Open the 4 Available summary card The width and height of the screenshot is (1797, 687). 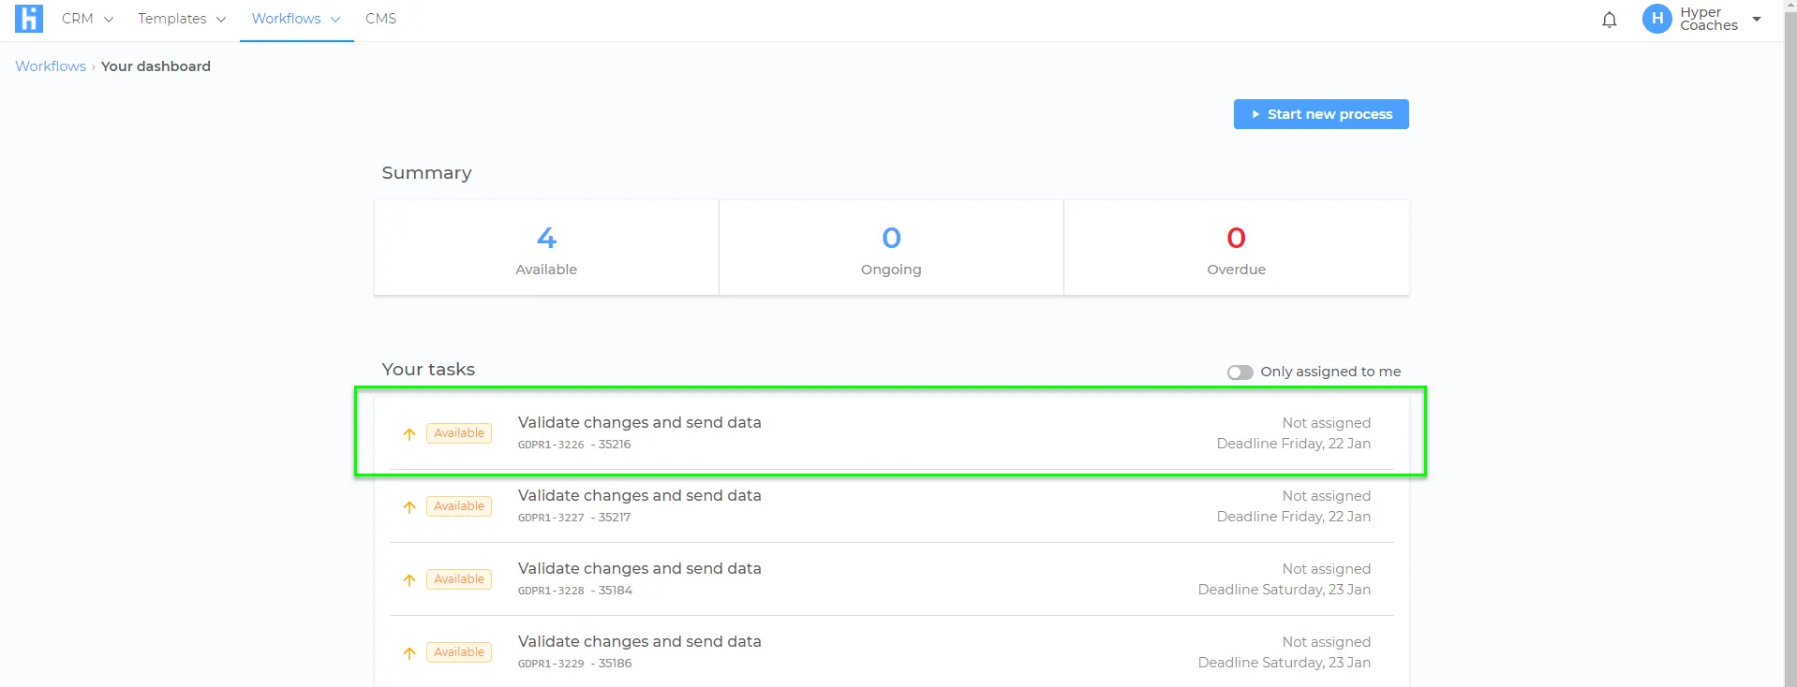point(546,248)
